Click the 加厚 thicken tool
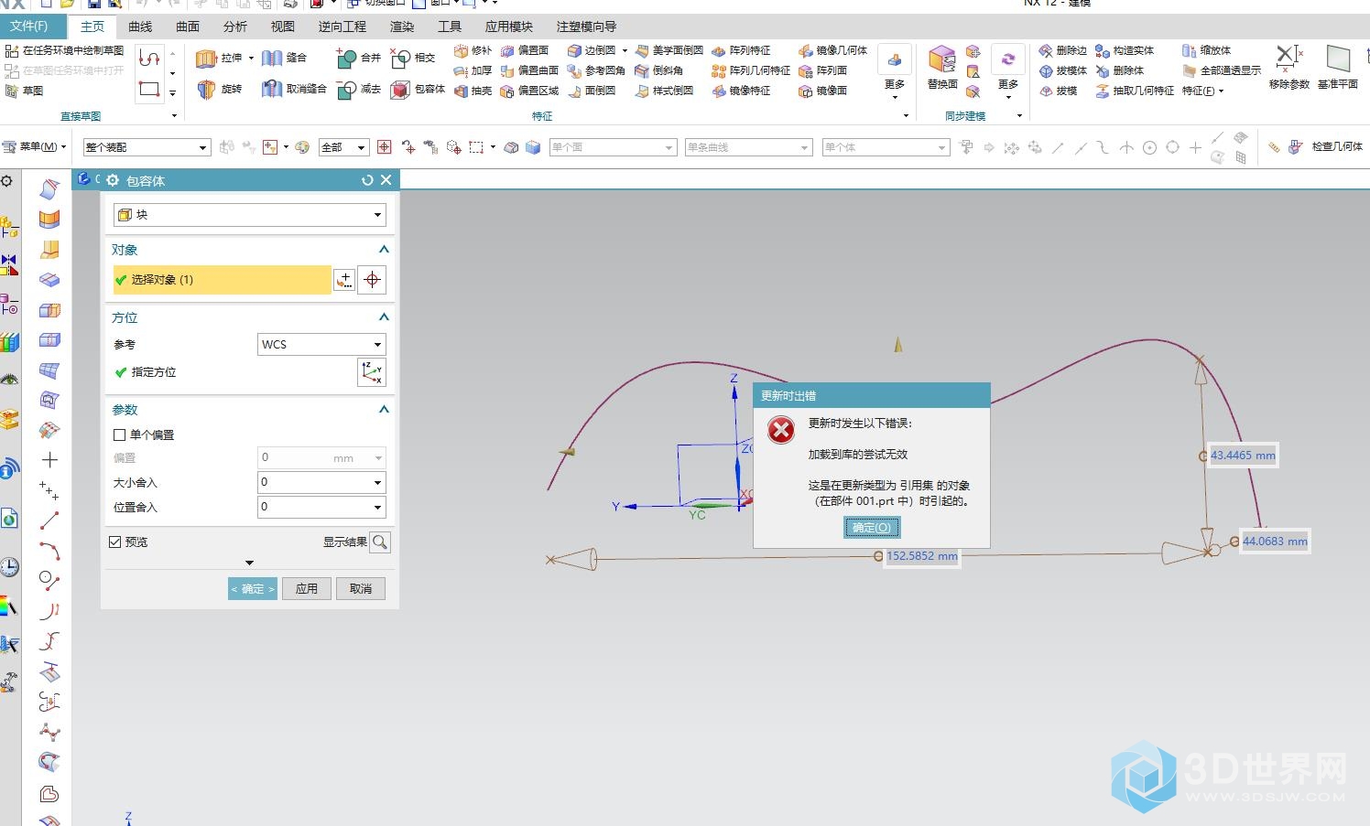This screenshot has height=826, width=1370. coord(472,70)
